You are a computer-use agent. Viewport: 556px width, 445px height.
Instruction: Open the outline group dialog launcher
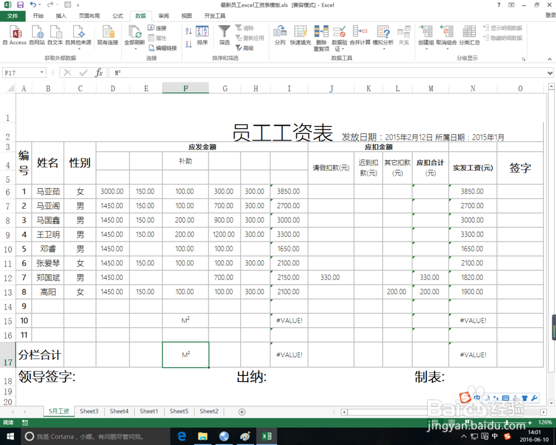point(523,60)
